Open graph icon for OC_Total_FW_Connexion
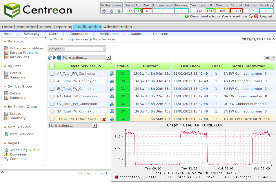276x184 pixels. (x=112, y=104)
